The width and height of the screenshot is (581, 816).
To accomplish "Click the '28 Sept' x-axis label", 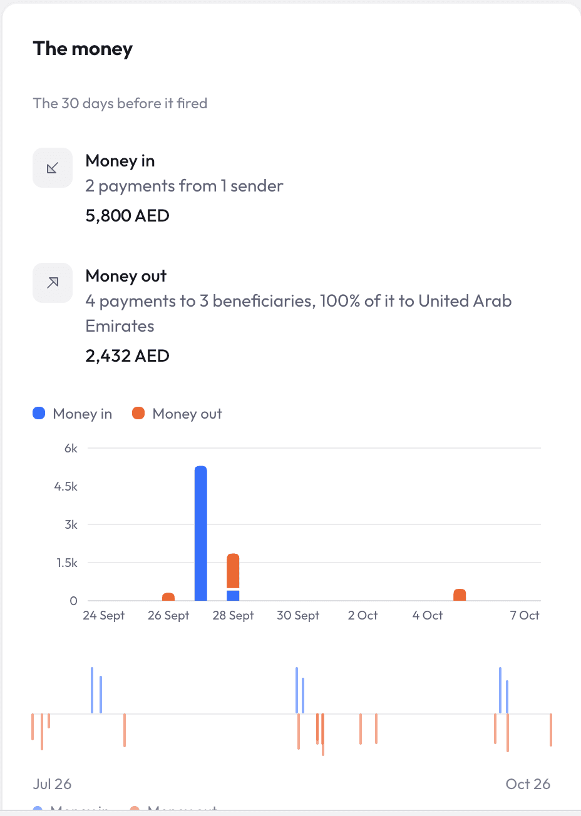I will click(233, 615).
